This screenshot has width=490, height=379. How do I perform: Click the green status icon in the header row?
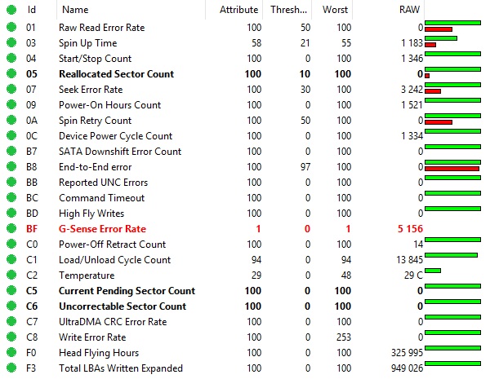click(x=11, y=10)
